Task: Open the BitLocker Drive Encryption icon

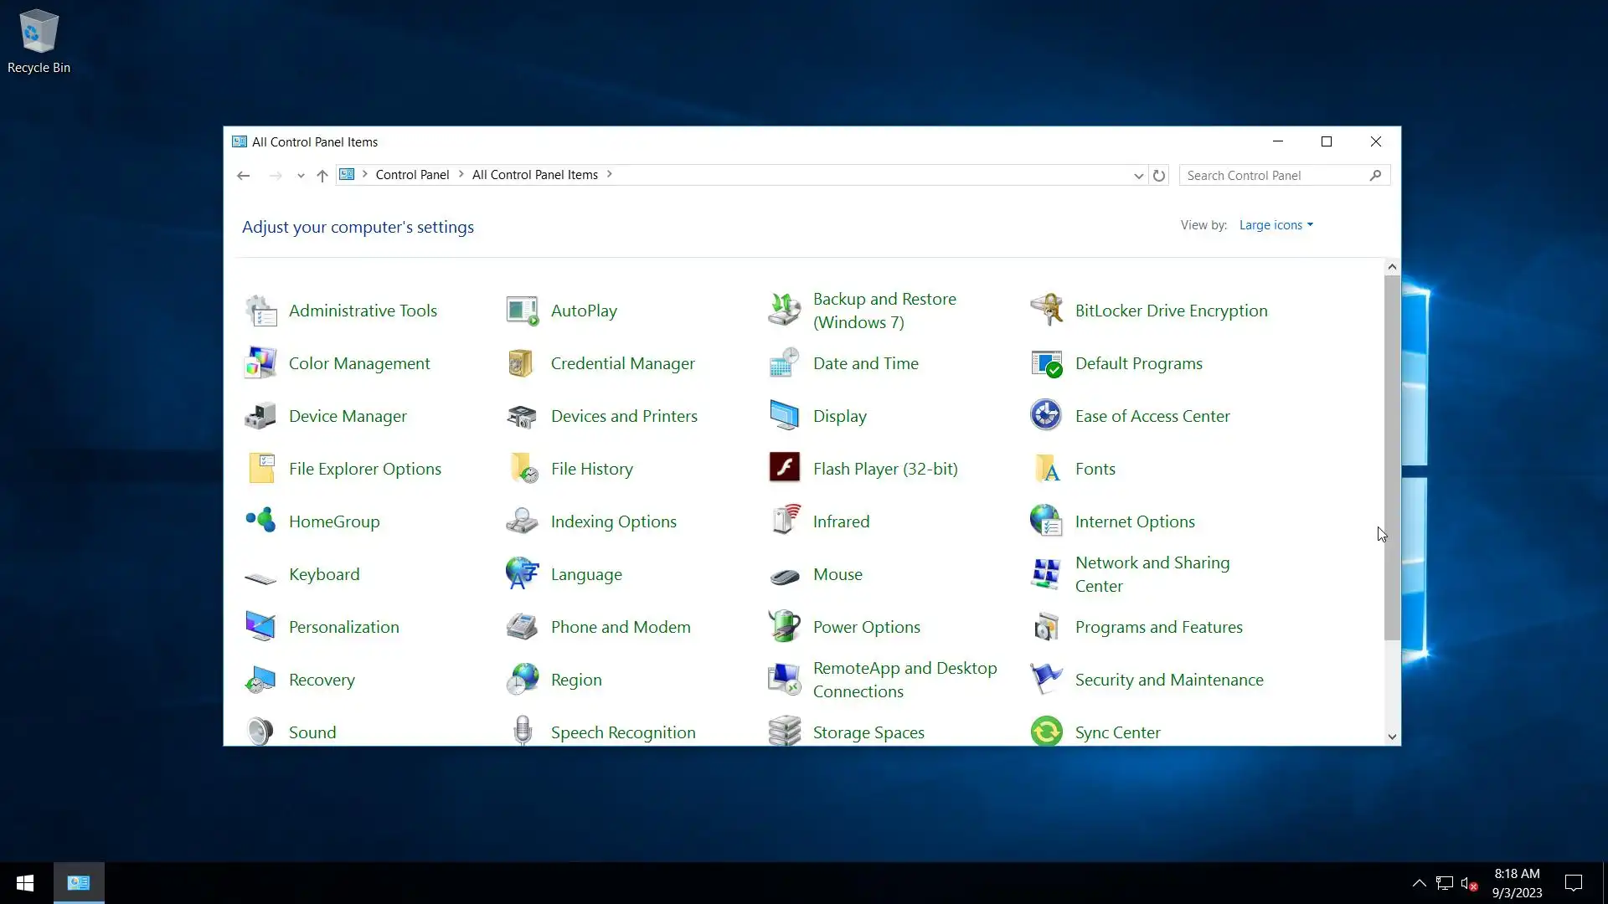Action: point(1046,311)
